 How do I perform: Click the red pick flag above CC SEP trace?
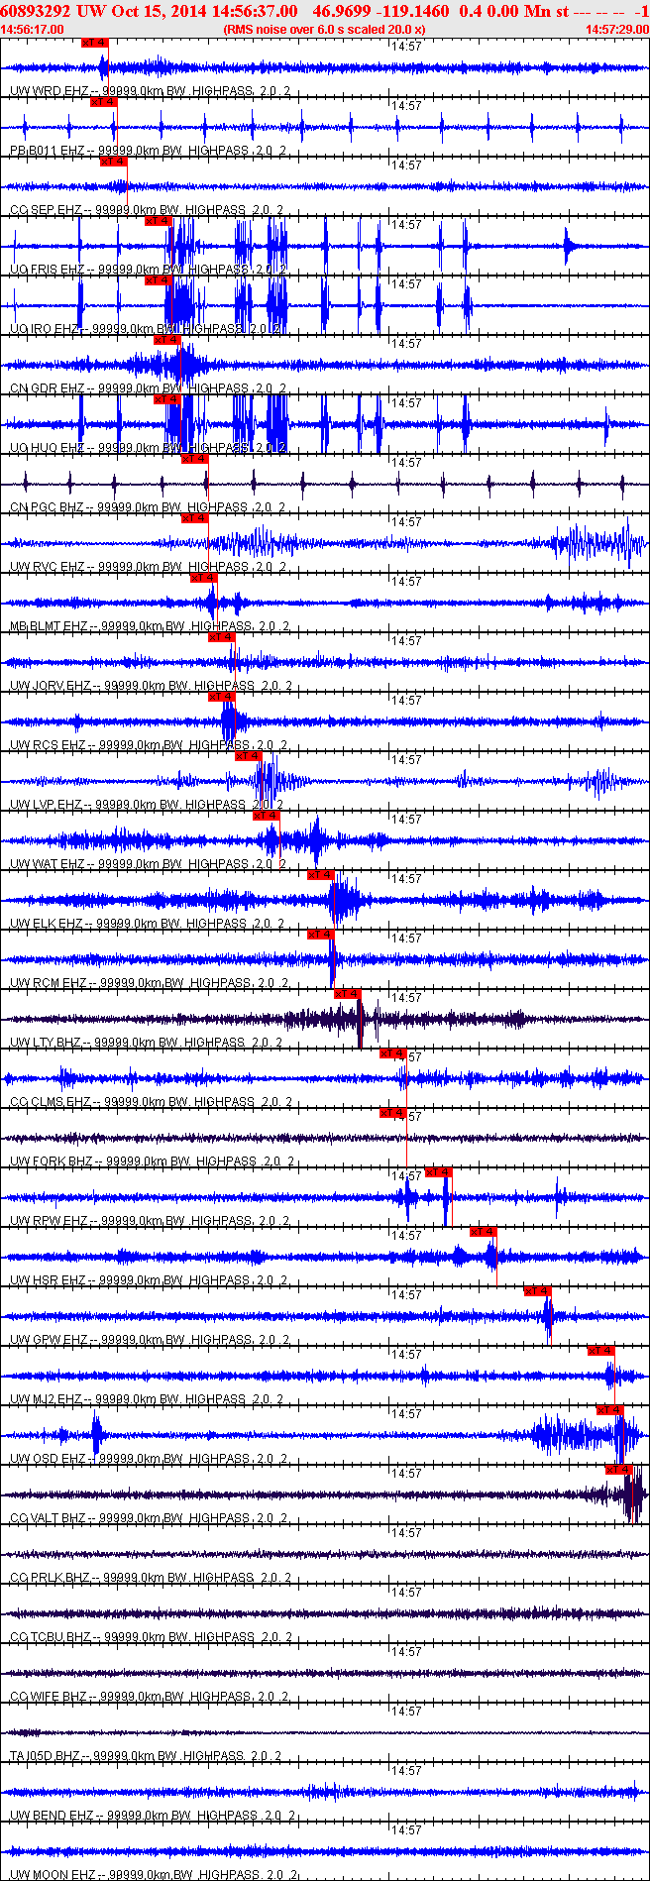coord(113,162)
